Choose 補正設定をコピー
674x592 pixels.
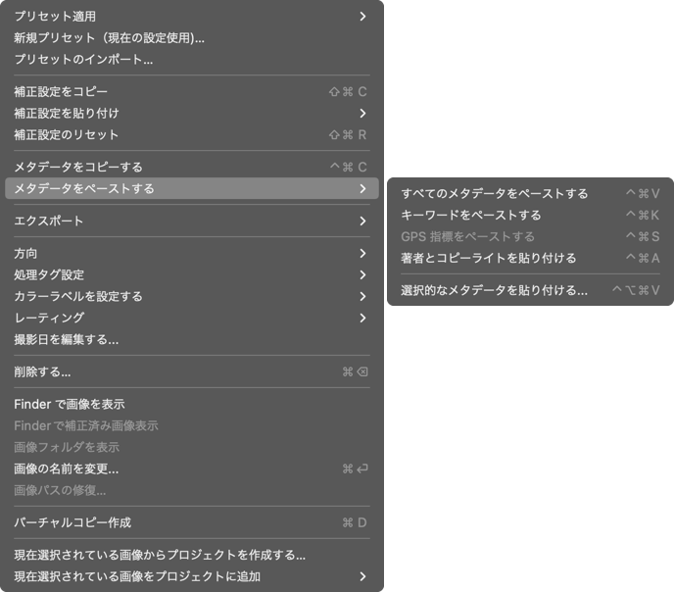pos(192,91)
